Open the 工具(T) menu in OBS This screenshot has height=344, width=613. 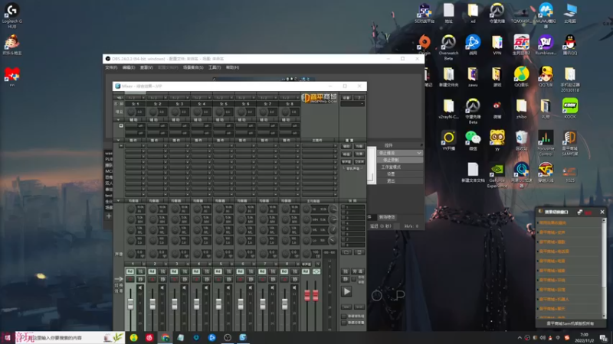215,67
